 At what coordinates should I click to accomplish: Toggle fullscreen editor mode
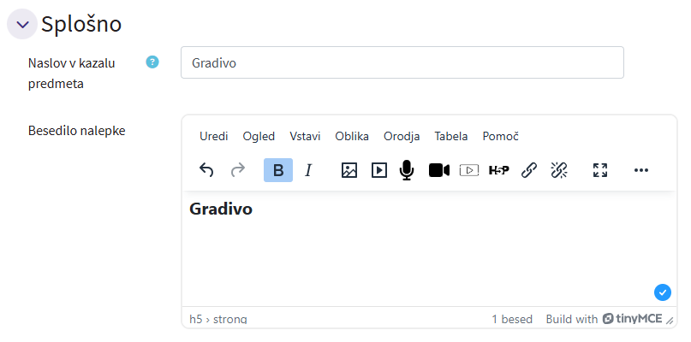tap(600, 170)
